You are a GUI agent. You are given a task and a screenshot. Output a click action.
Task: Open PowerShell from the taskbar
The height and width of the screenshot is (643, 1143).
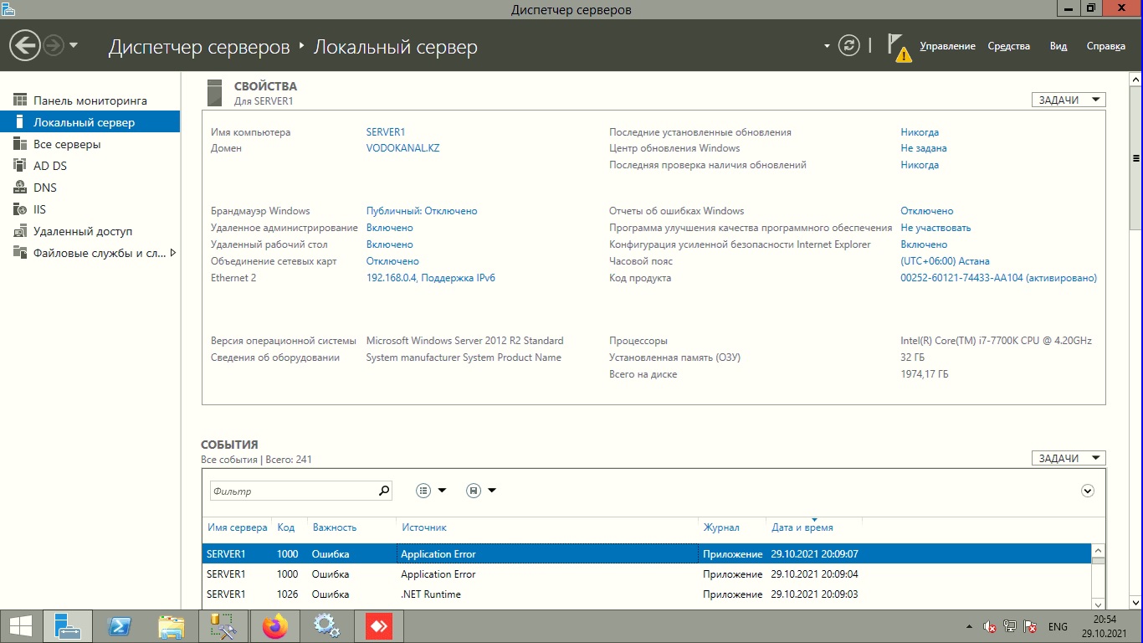120,626
